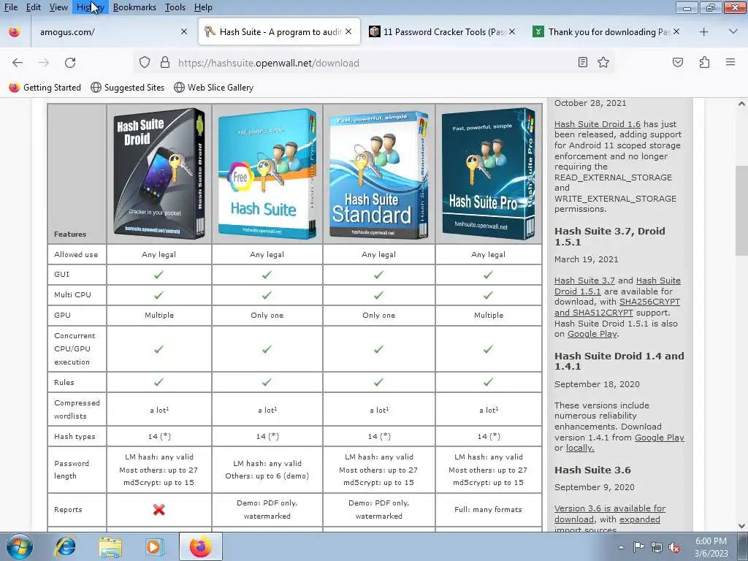748x561 pixels.
Task: Open the Tools menu
Action: (x=175, y=7)
